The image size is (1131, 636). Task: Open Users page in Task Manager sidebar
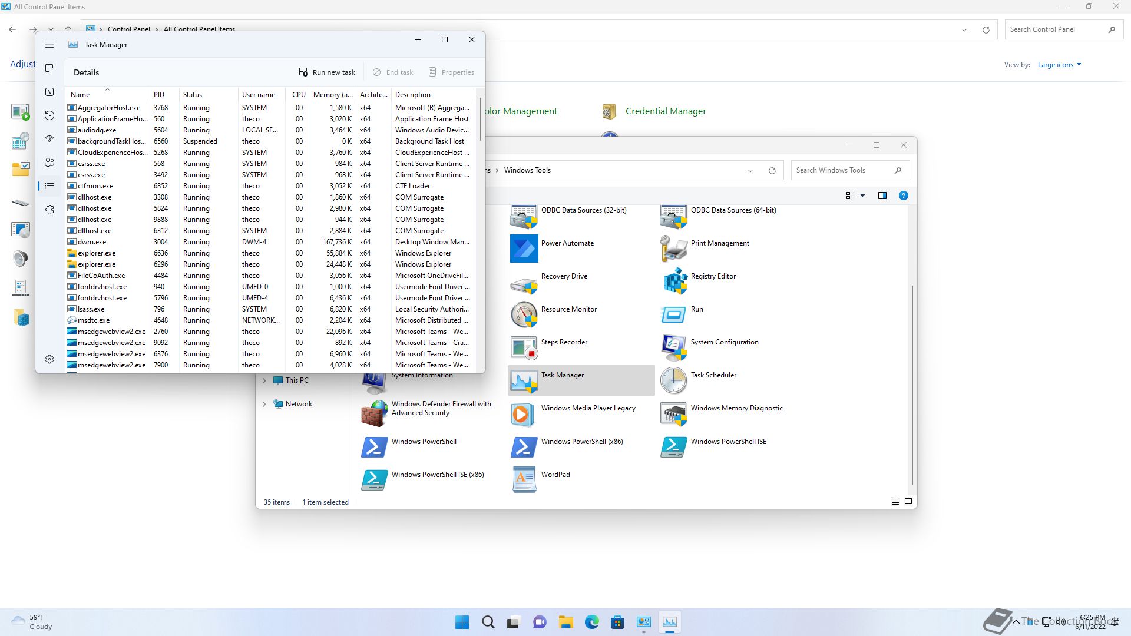49,163
